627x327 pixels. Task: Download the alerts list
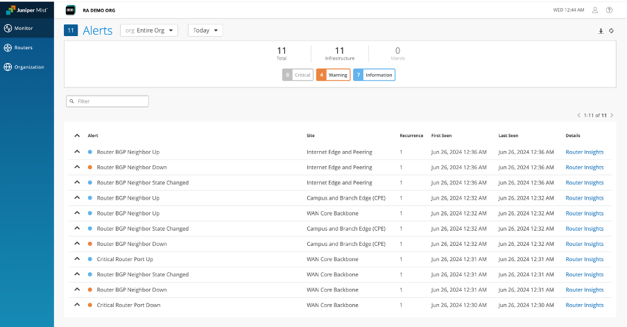point(601,30)
